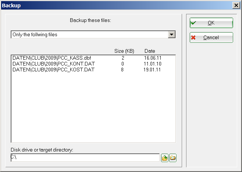
Task: Click the folder icon with green arrow
Action: click(x=165, y=158)
